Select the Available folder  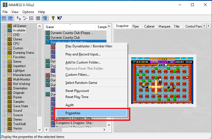[x=19, y=30]
